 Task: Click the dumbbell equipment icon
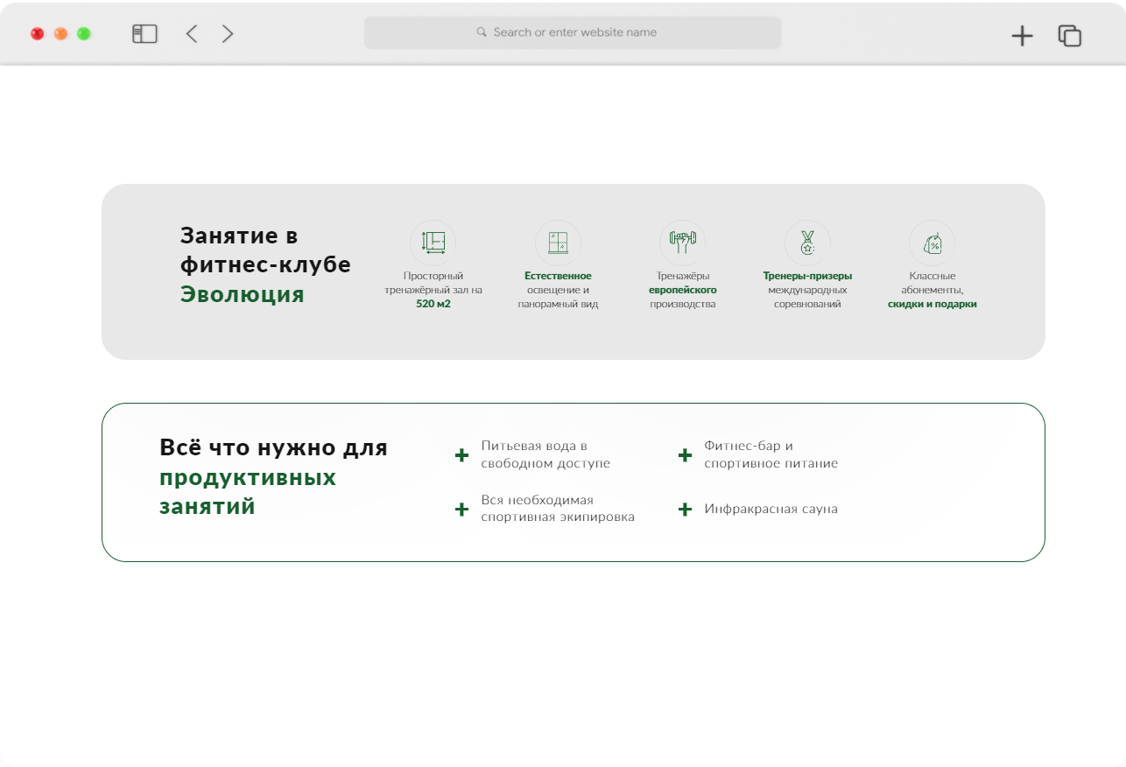[x=682, y=243]
